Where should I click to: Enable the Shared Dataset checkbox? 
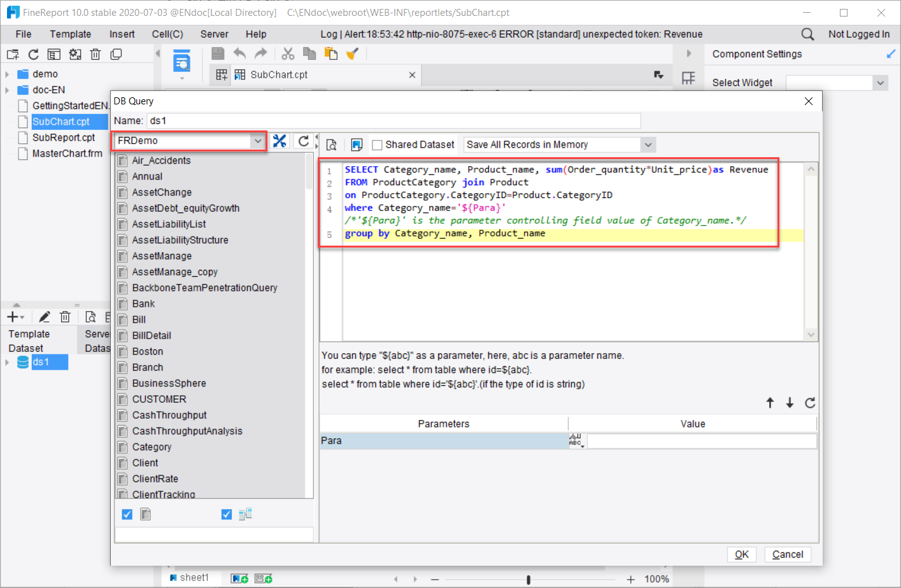click(x=377, y=145)
